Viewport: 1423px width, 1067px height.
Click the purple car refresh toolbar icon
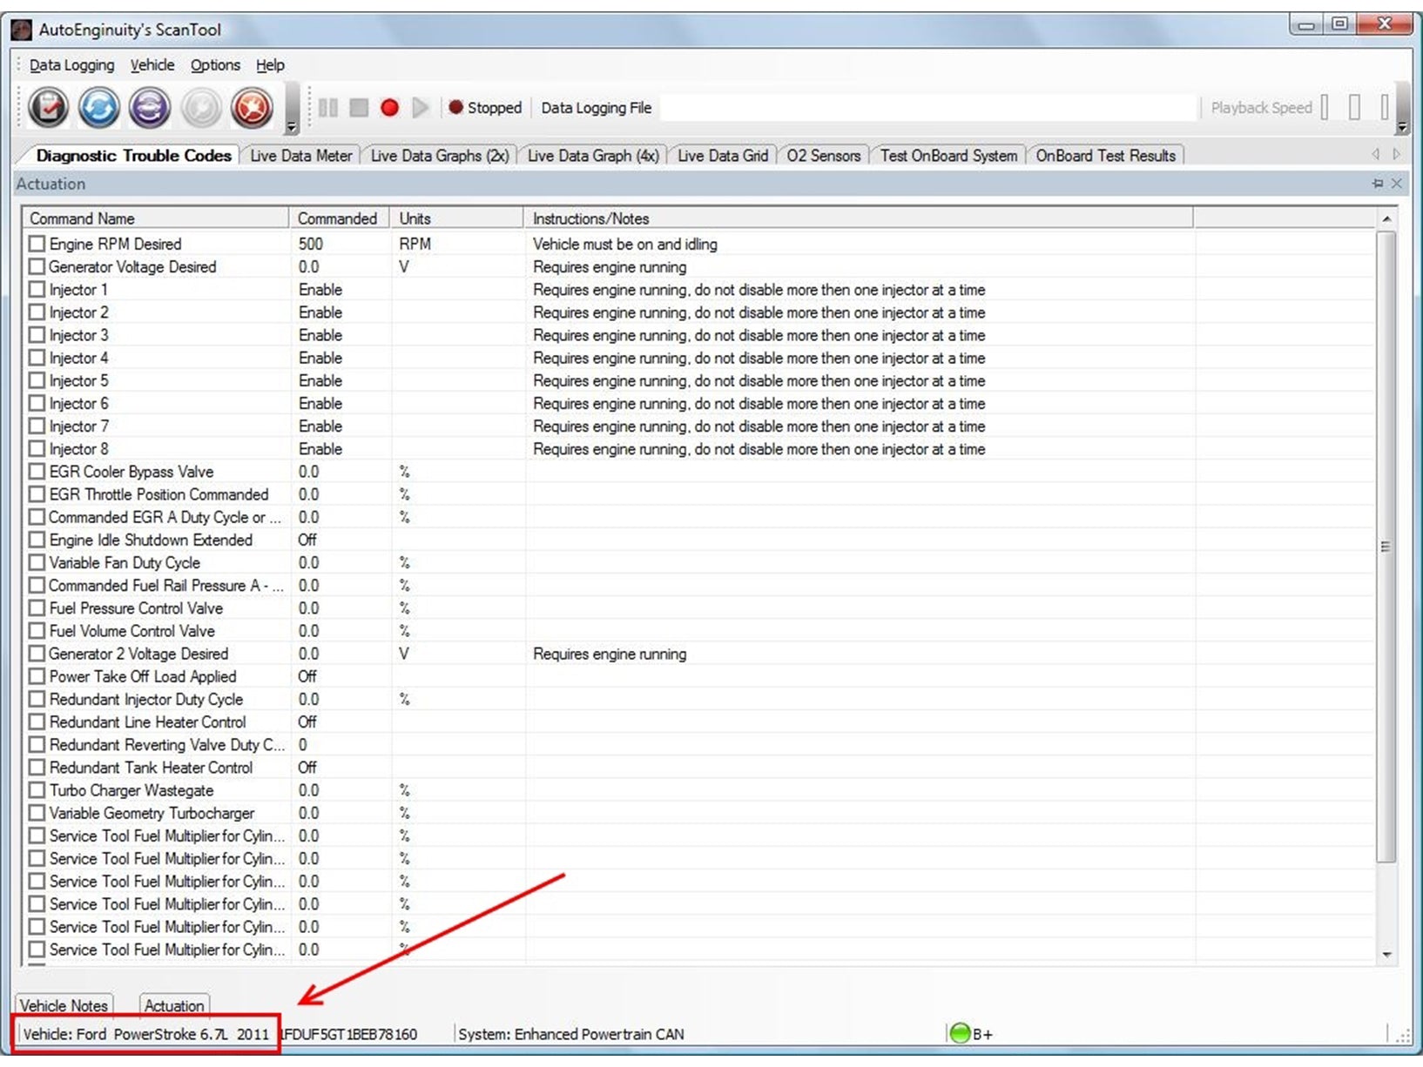click(150, 108)
